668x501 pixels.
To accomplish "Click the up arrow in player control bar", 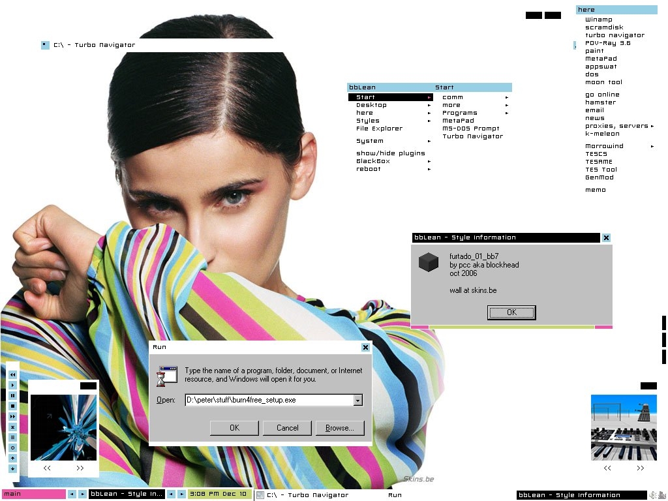I will coord(12,459).
